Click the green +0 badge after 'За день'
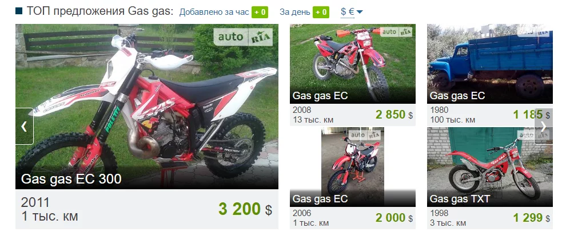Viewport: 562px width, 232px height. [321, 12]
